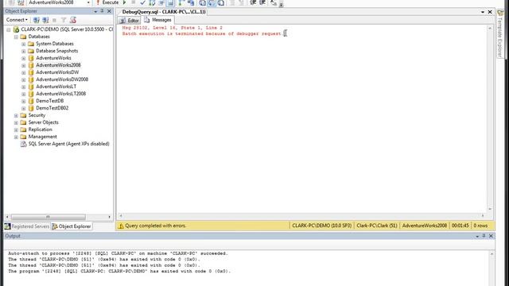Click the Disconnect server icon
Screen dimensions: 509x286
click(45, 20)
